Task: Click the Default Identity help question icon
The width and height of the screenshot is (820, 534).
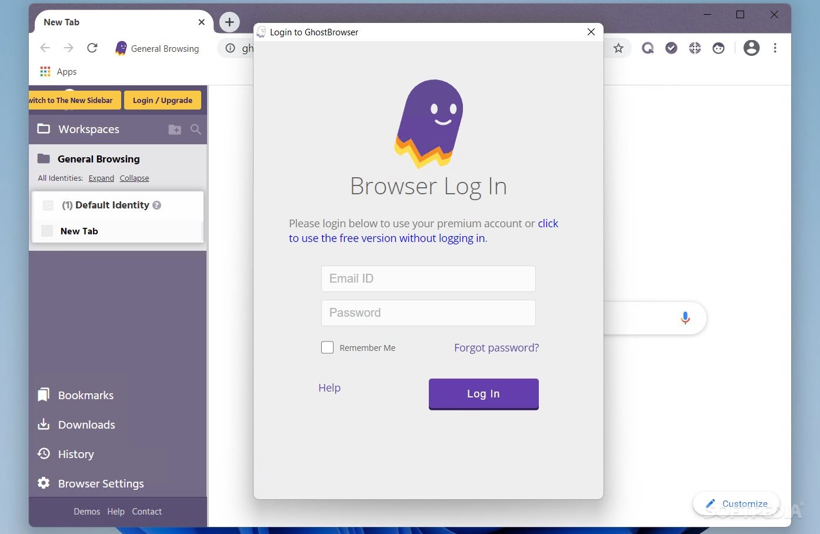Action: point(156,205)
